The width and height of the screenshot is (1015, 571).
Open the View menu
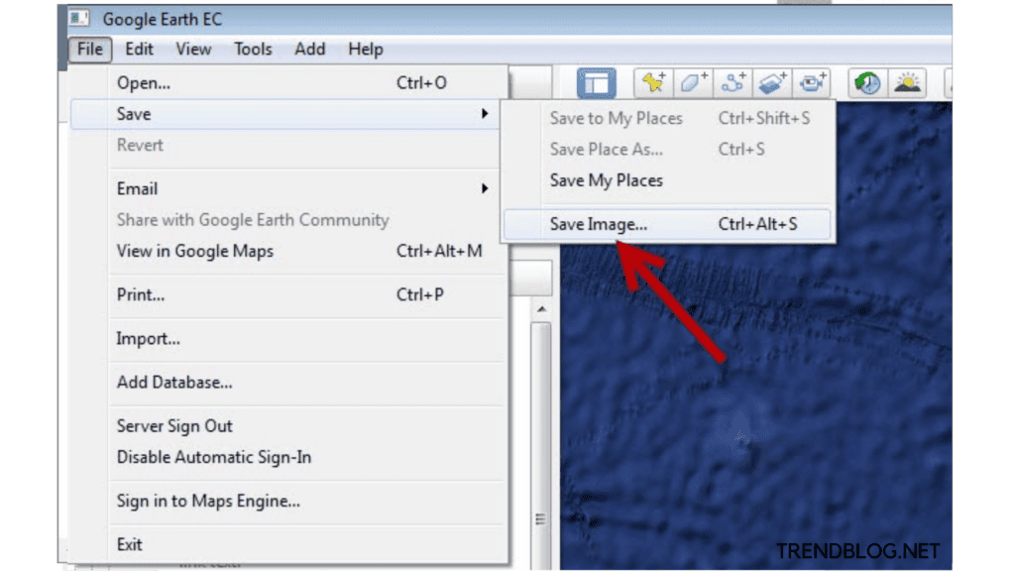(193, 50)
